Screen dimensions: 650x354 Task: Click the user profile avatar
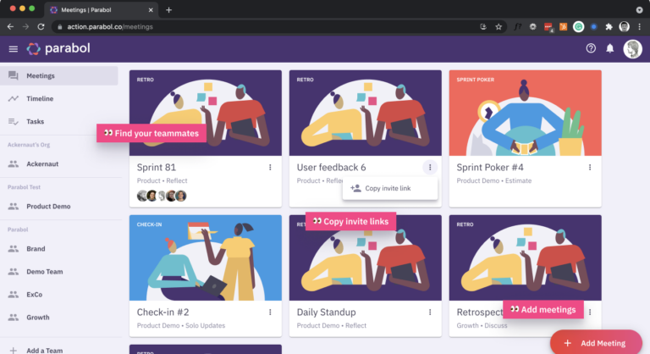pyautogui.click(x=632, y=49)
